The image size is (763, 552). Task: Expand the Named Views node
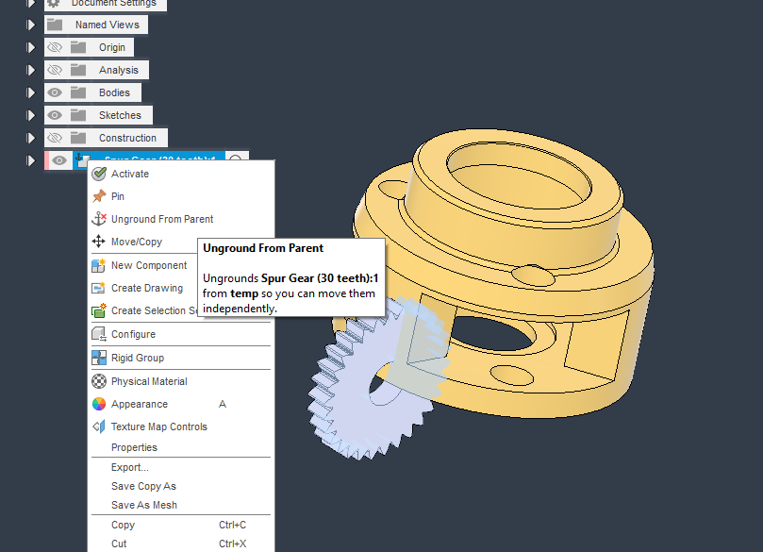point(31,25)
